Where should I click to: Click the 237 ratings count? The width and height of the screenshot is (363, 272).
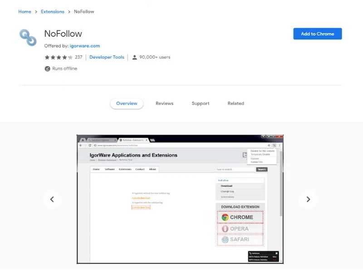78,57
